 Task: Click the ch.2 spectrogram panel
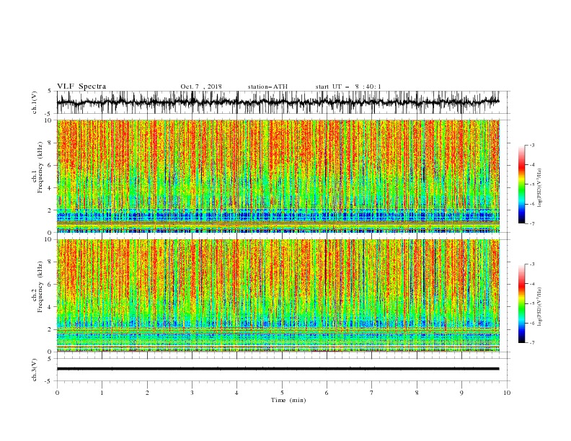[x=278, y=295]
